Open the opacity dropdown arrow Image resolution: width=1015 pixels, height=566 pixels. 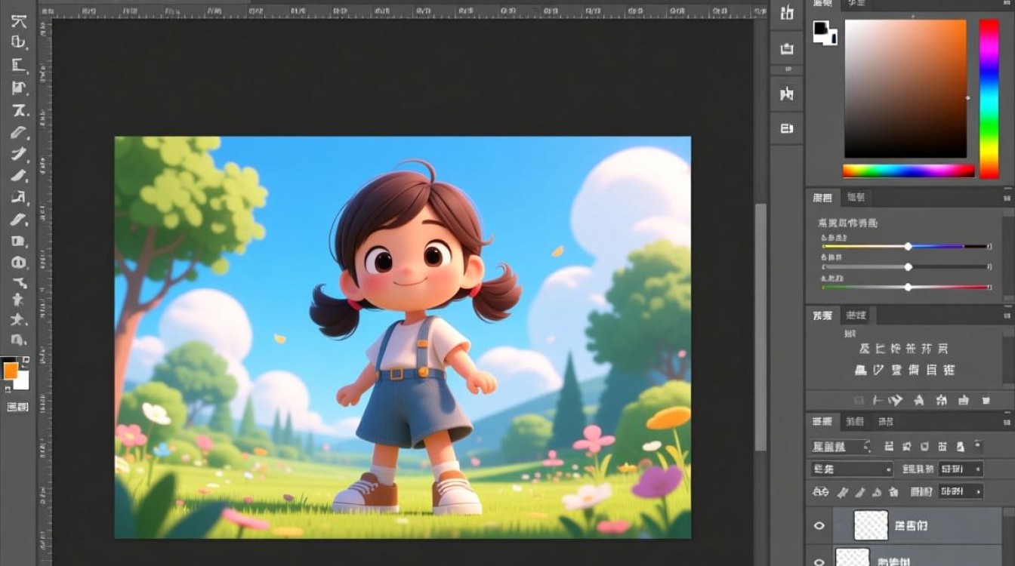coord(979,469)
